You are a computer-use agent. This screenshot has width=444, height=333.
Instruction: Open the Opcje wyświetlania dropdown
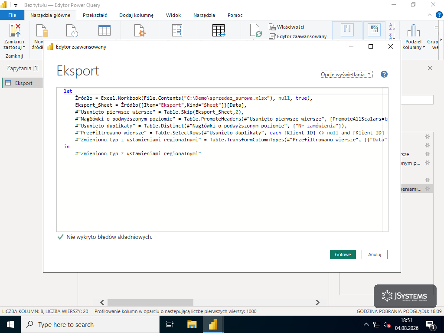tap(346, 75)
